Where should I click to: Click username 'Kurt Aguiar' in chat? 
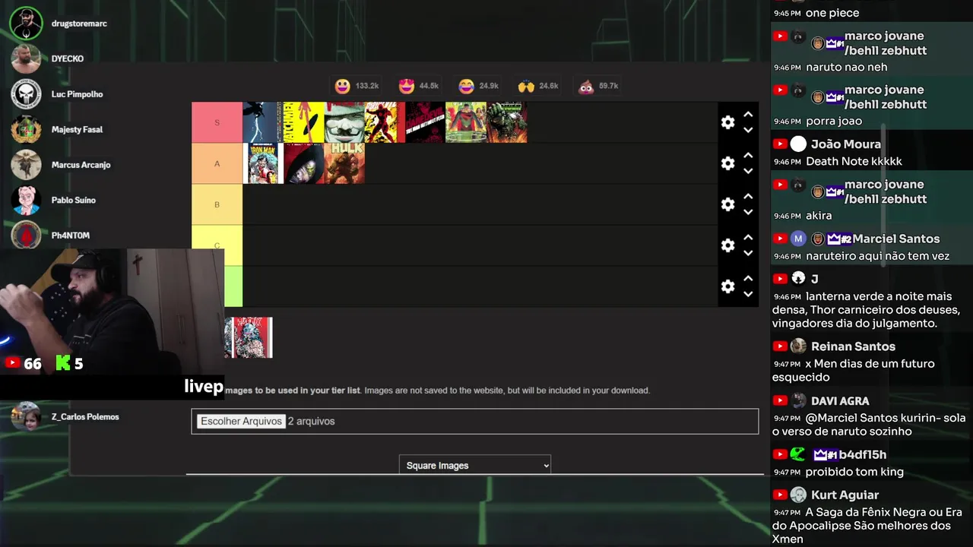click(845, 495)
